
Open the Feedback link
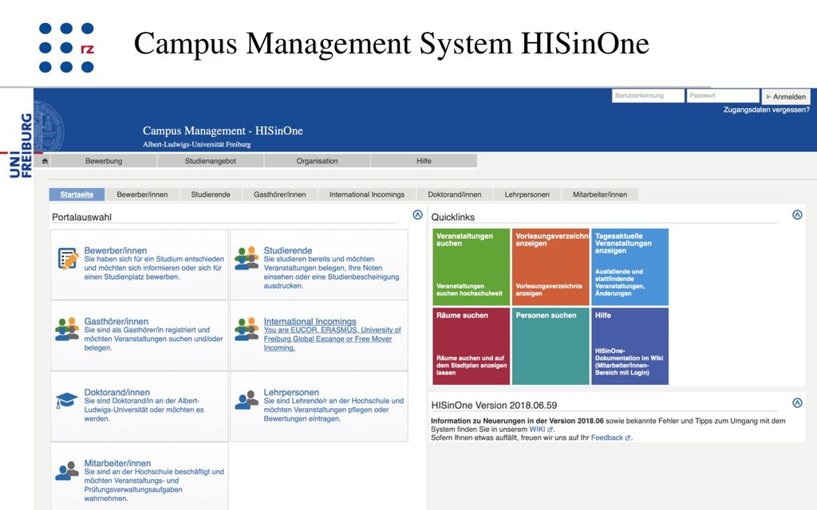(607, 437)
